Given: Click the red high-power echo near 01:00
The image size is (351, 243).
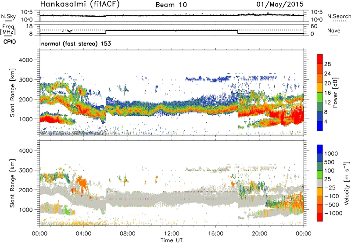Looking at the screenshot, I should click(x=50, y=120).
